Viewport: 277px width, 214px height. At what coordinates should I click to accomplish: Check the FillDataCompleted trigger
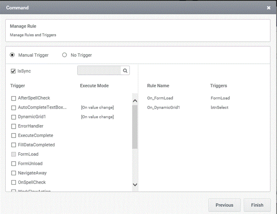click(x=14, y=145)
